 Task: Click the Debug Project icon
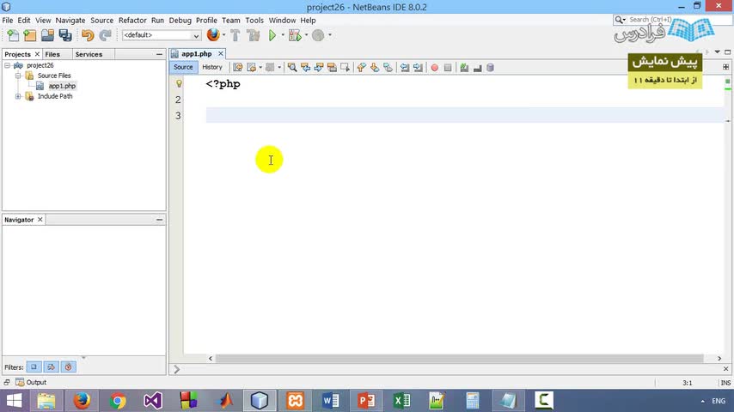(295, 35)
